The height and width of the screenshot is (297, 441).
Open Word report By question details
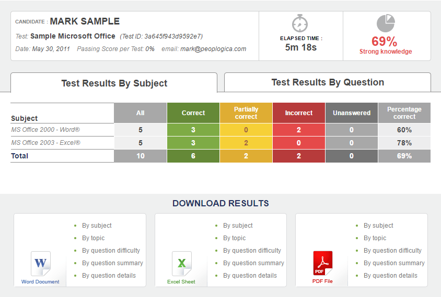[109, 276]
